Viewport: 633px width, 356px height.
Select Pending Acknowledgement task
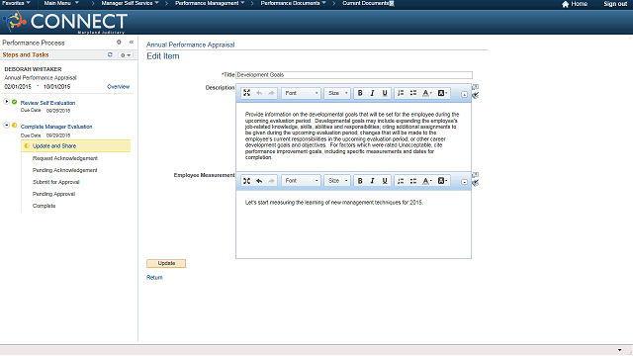(x=65, y=170)
